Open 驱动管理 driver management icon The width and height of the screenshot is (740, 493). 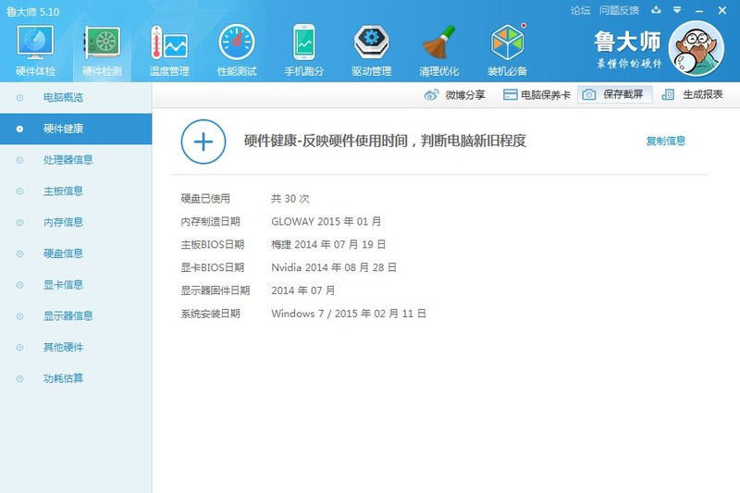pyautogui.click(x=372, y=42)
